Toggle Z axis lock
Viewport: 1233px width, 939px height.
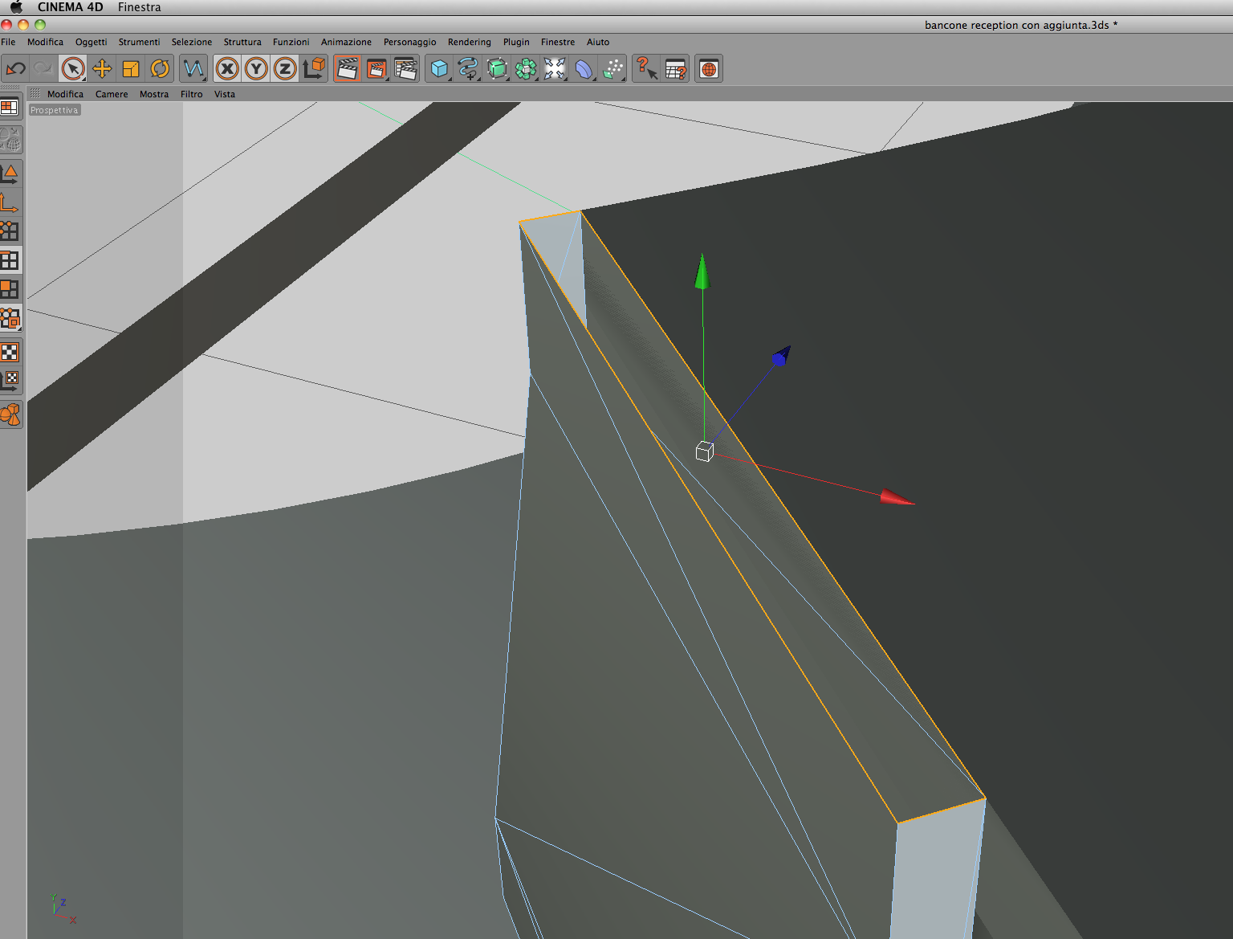tap(285, 69)
